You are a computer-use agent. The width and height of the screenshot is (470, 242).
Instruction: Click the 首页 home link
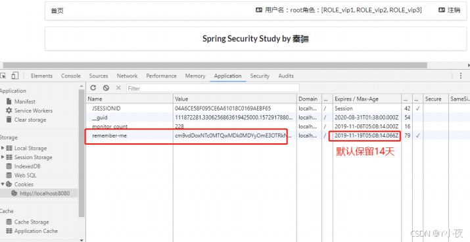[57, 11]
